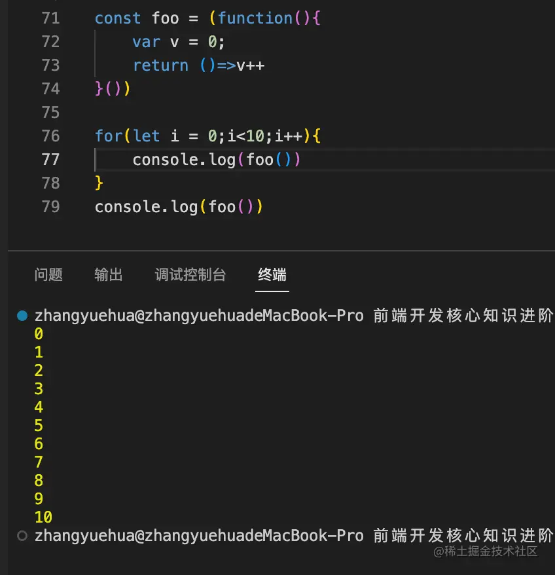Click 'console' on line 79
Screen dimensions: 555x575
[x=128, y=207]
